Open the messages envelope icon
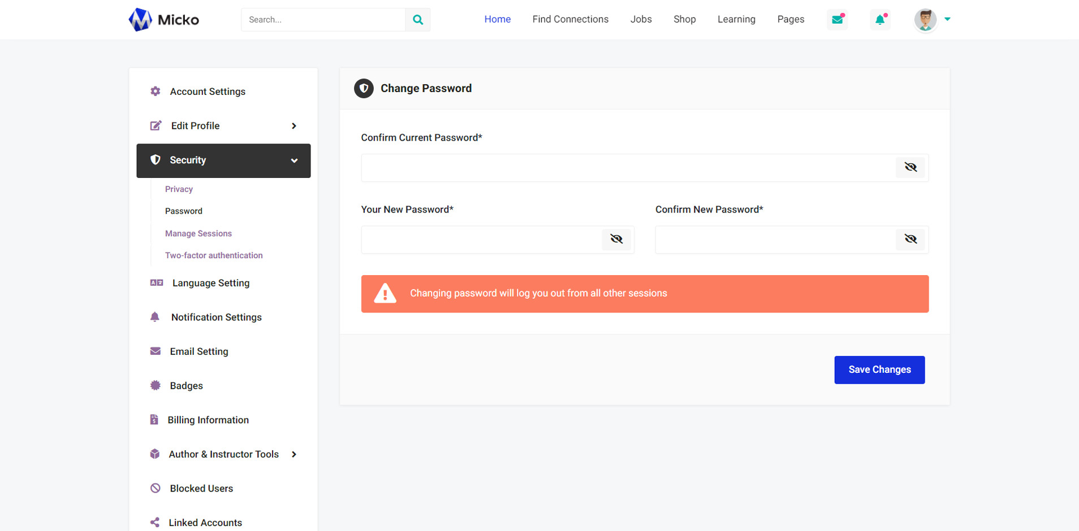Image resolution: width=1079 pixels, height=531 pixels. 837,20
